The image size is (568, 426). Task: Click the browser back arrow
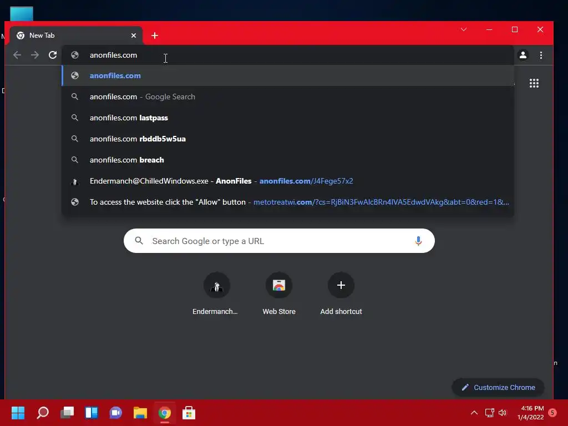click(x=17, y=55)
